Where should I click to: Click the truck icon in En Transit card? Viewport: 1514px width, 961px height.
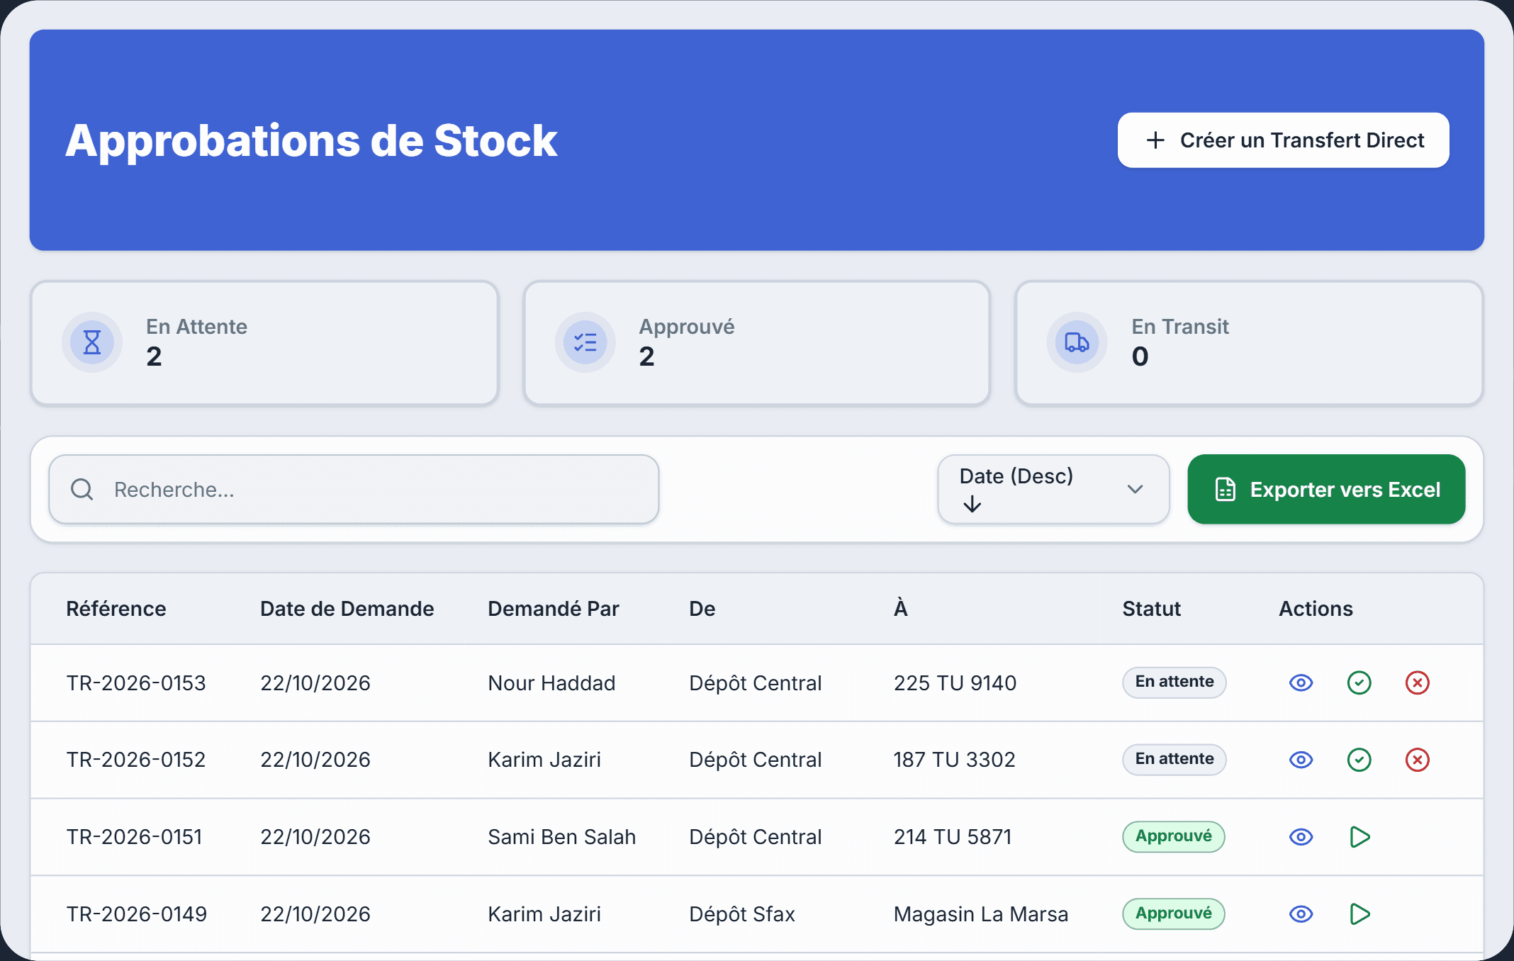[x=1077, y=342]
